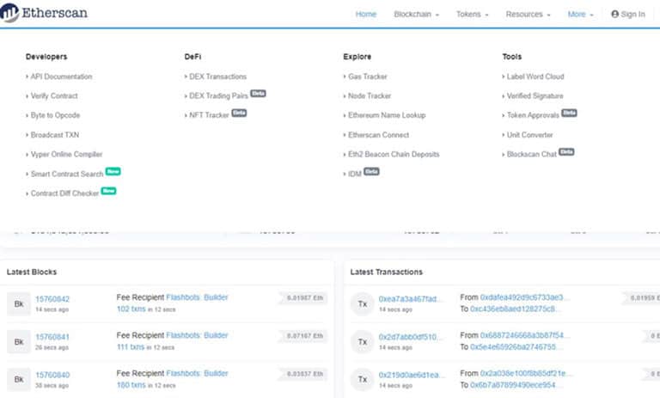Viewport: 660px width, 398px height.
Task: Click Bk icon for block 15760842
Action: pos(19,304)
